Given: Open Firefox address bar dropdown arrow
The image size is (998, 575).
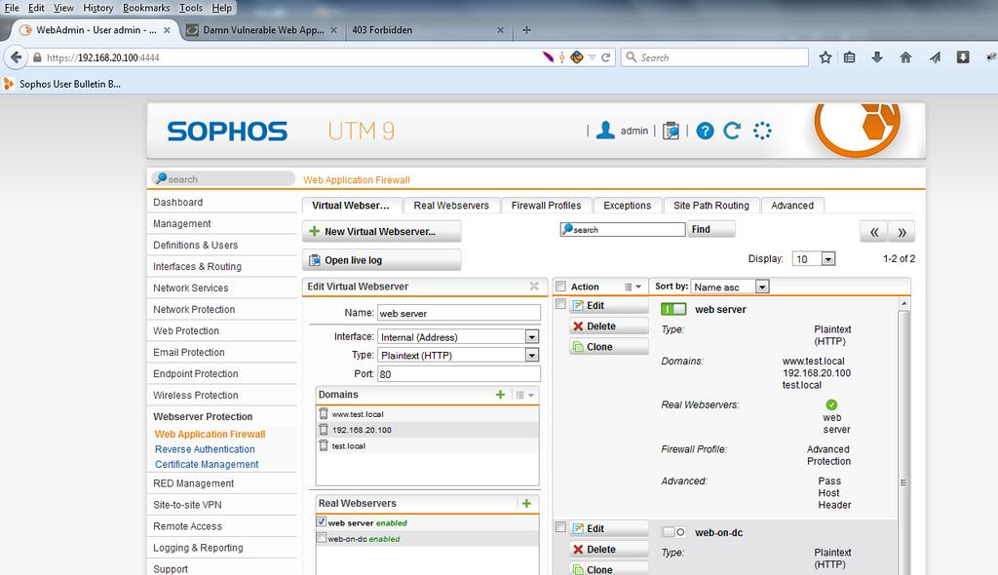Looking at the screenshot, I should [592, 57].
